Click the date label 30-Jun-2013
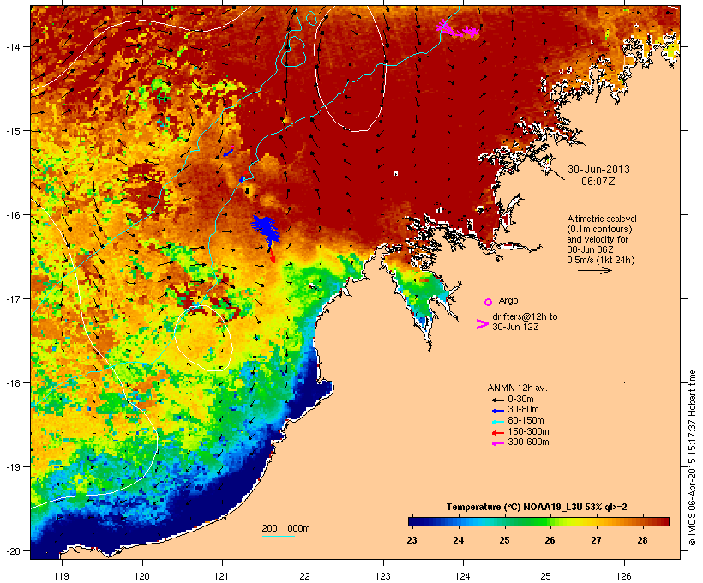Viewport: 703px width, 583px height. [x=598, y=170]
